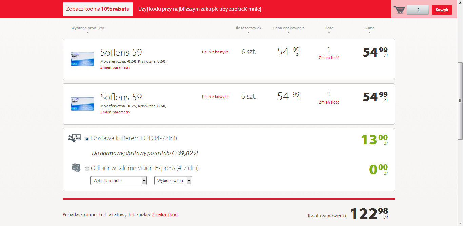Screen dimensions: 463x226
Task: Open the Koszyk cart button
Action: pyautogui.click(x=442, y=10)
